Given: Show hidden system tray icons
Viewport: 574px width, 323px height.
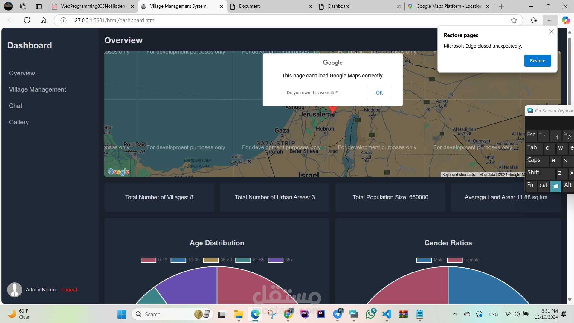Looking at the screenshot, I should pos(455,314).
